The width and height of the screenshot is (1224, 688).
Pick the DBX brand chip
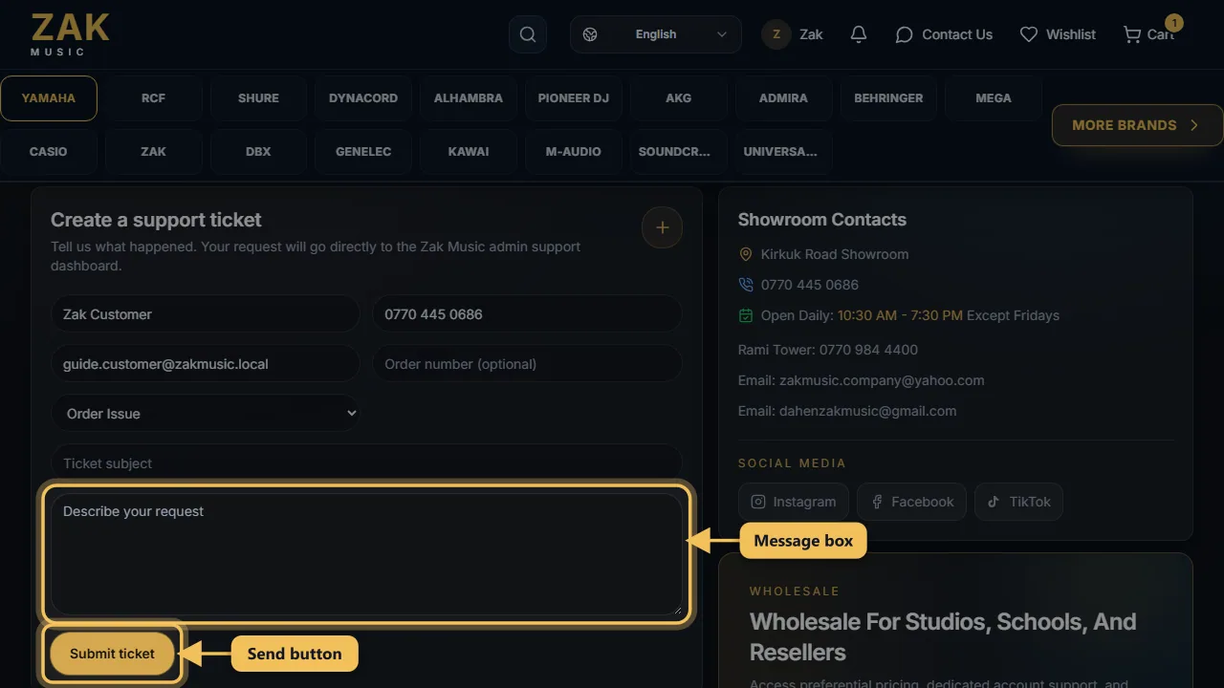click(x=258, y=152)
